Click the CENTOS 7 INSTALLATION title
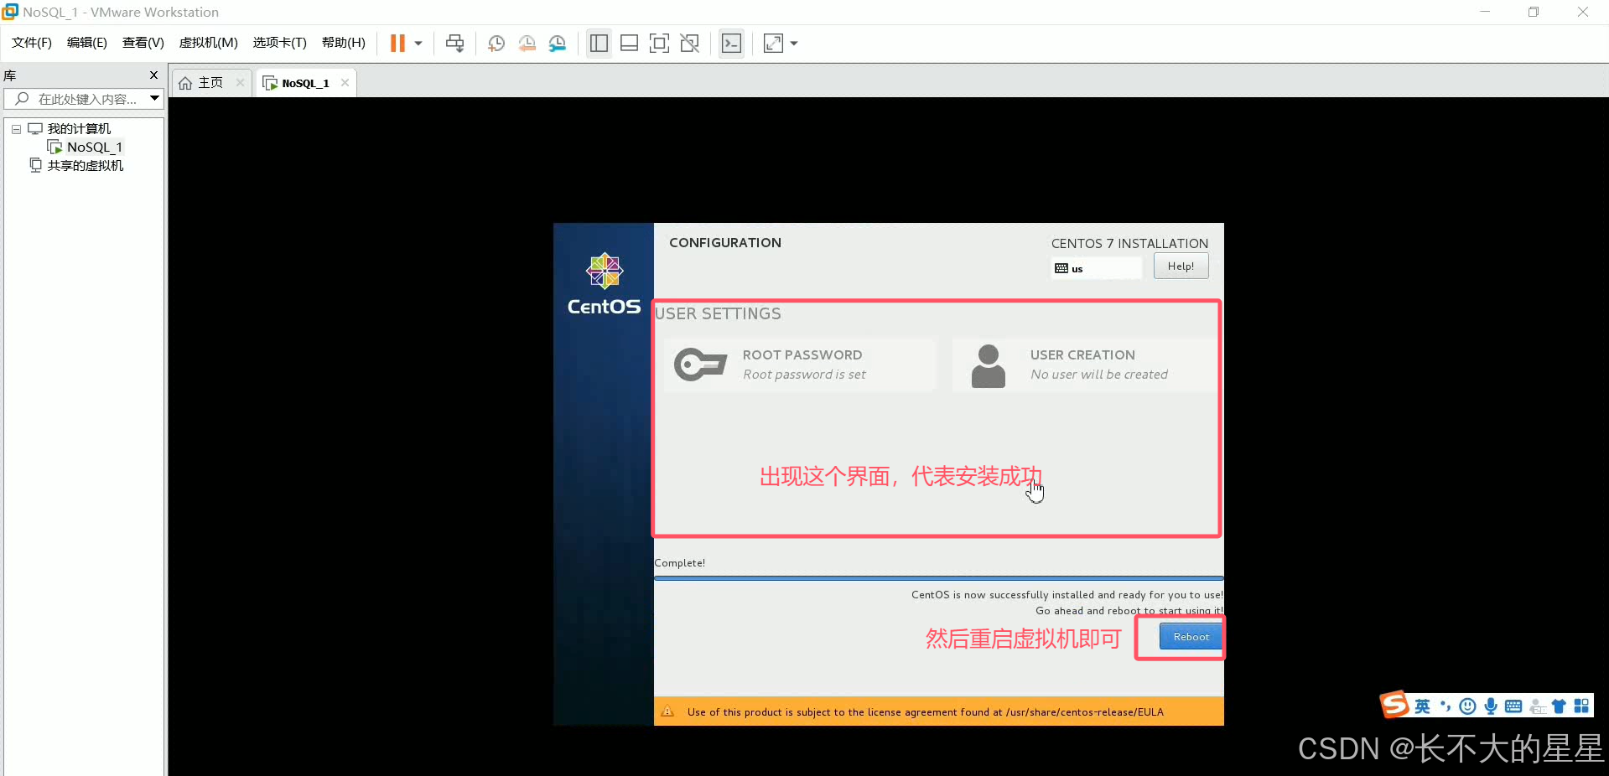Viewport: 1609px width, 776px height. tap(1129, 244)
